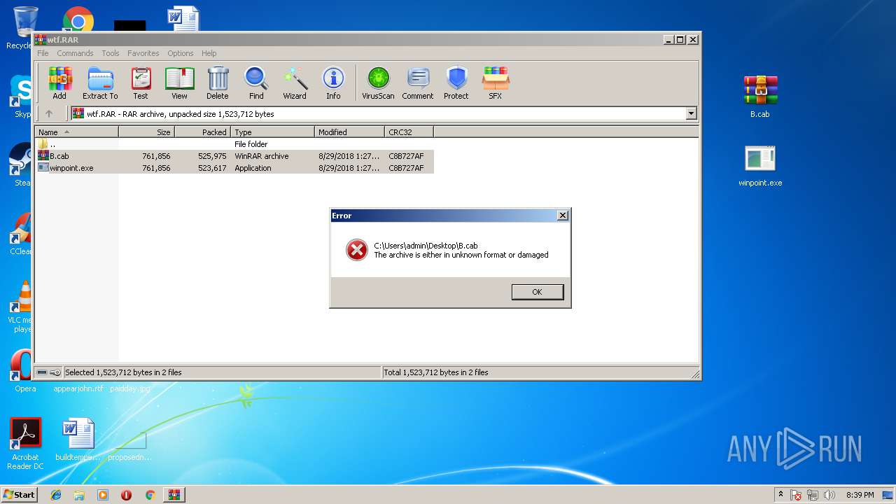Screen dimensions: 896x504
Task: Sort by Name column header
Action: pyautogui.click(x=77, y=132)
